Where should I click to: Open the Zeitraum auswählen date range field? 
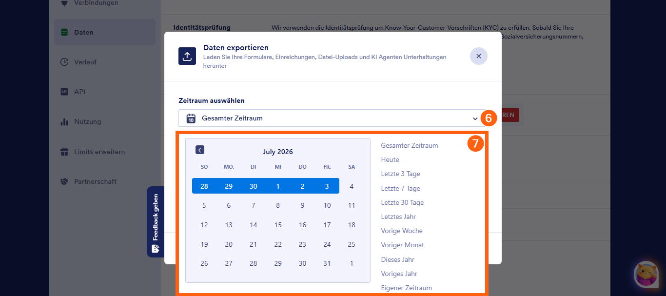click(330, 118)
